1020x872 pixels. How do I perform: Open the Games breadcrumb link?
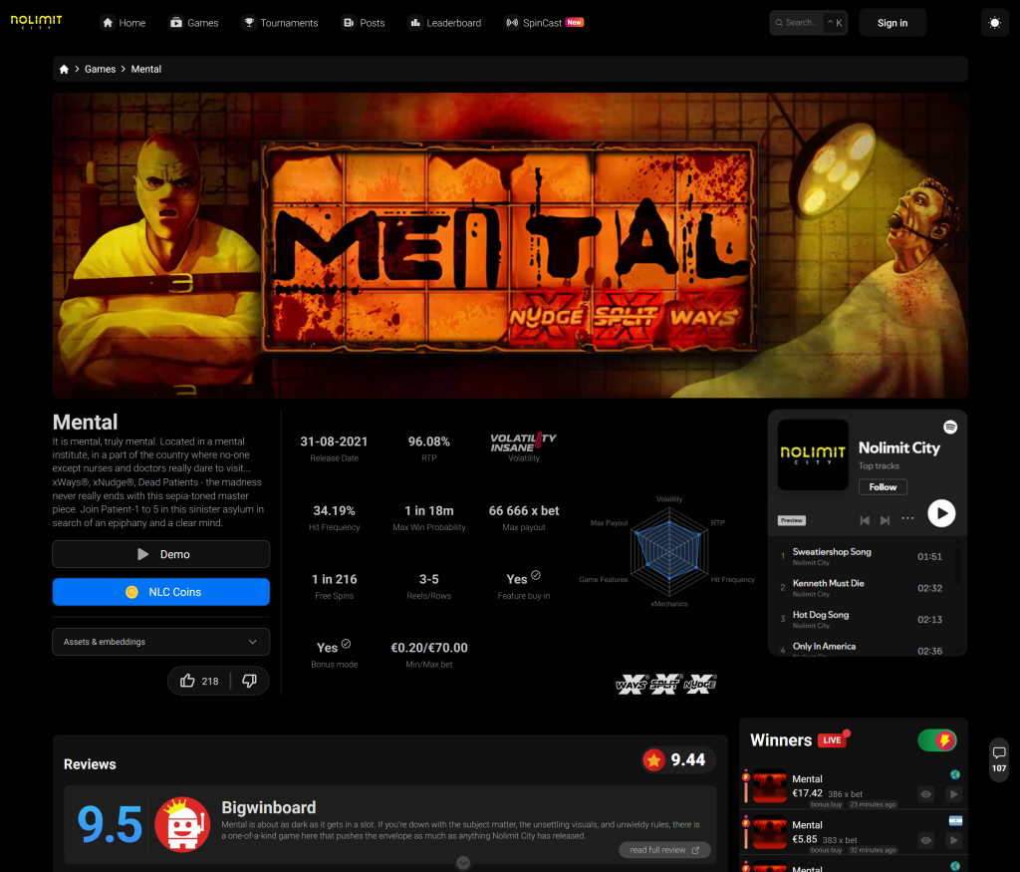pos(100,69)
